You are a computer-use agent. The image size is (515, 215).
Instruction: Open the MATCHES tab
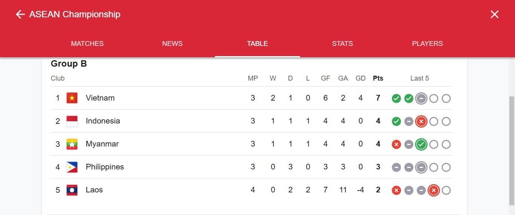click(87, 44)
